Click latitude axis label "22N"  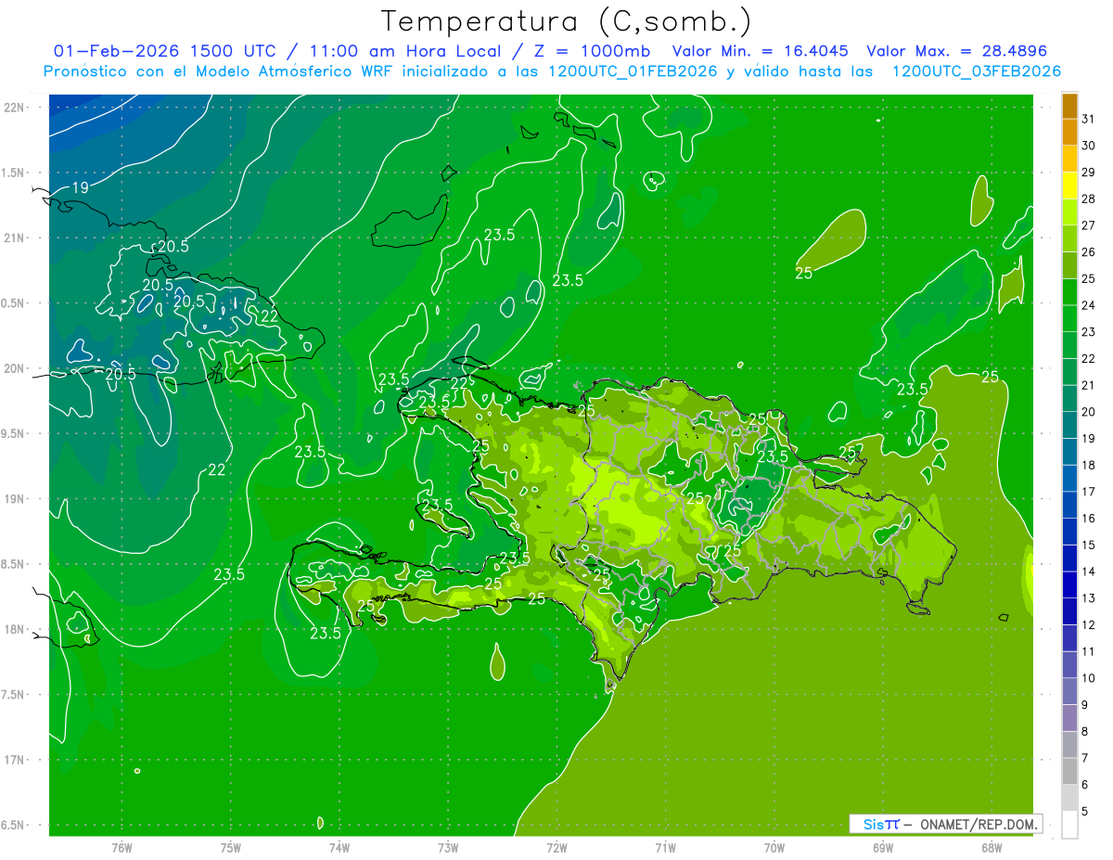[16, 107]
